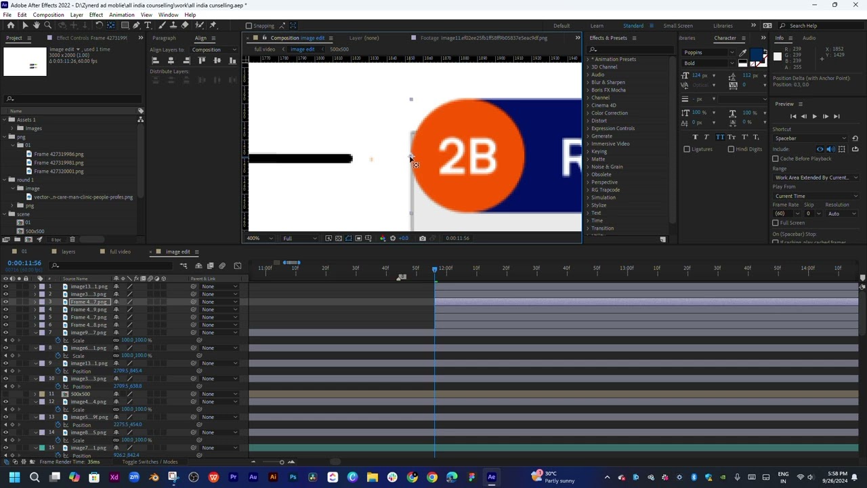Select the Clone Stamp tool
Viewport: 867px width, 488px height.
[x=173, y=25]
